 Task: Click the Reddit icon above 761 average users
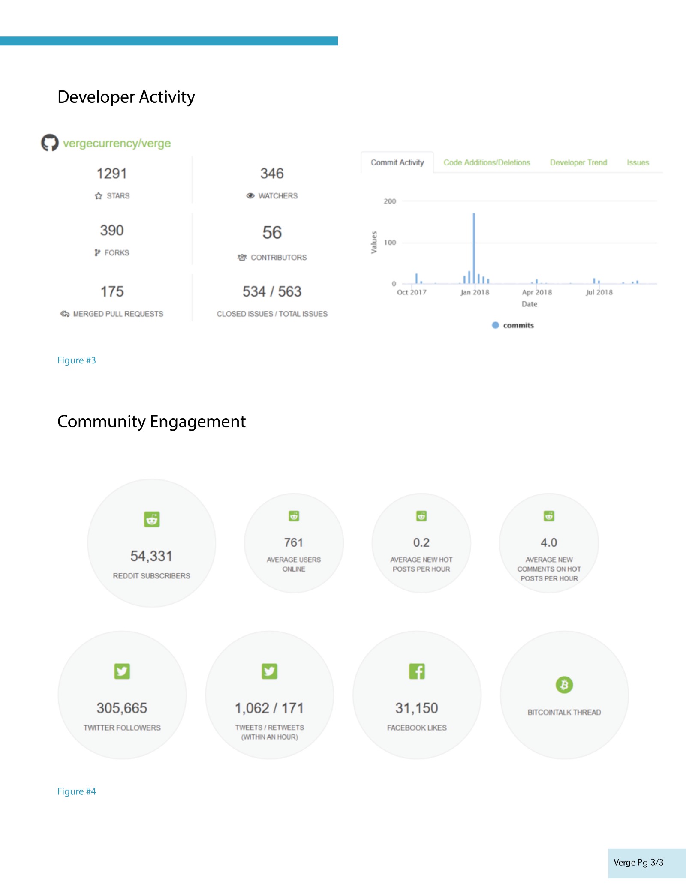tap(294, 516)
